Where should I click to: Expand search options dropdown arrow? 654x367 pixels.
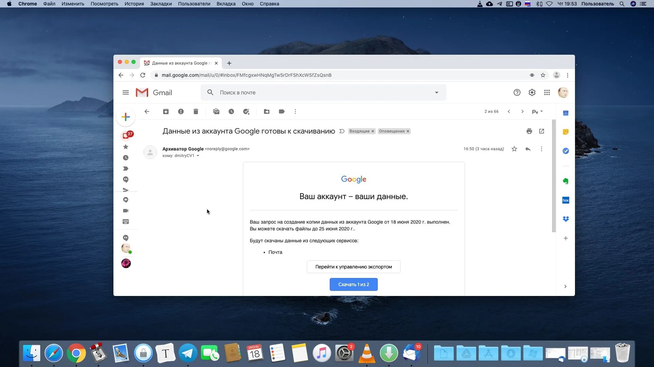pos(436,92)
